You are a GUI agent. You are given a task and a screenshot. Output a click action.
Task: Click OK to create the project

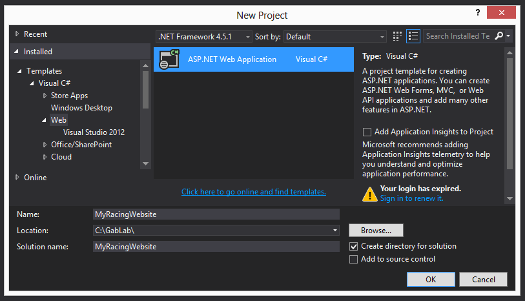(x=431, y=279)
